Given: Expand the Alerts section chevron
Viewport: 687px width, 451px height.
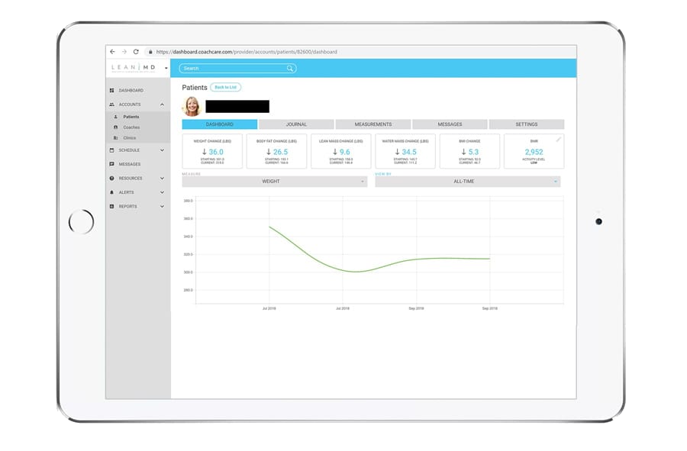Looking at the screenshot, I should click(x=162, y=192).
